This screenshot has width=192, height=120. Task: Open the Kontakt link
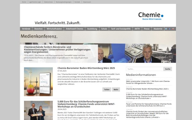point(77,2)
